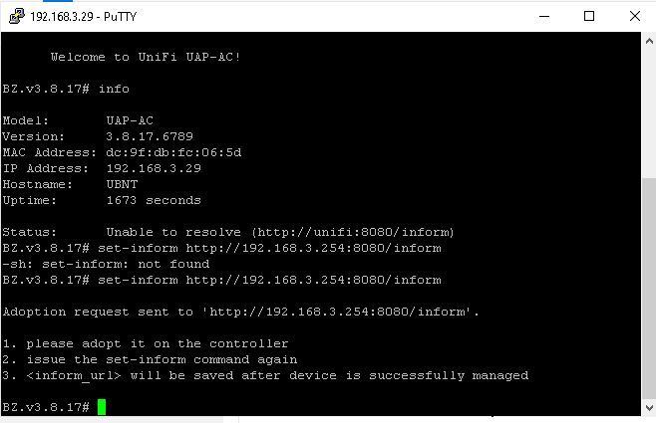This screenshot has width=656, height=423.
Task: Click the 'set-inform: not found' error line
Action: tap(106, 264)
